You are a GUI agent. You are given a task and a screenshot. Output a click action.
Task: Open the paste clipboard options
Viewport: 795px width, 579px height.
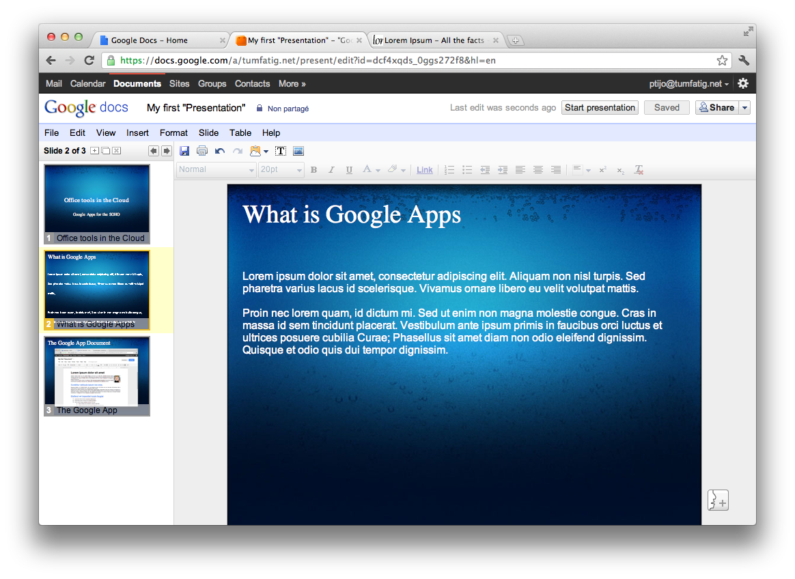click(x=259, y=151)
